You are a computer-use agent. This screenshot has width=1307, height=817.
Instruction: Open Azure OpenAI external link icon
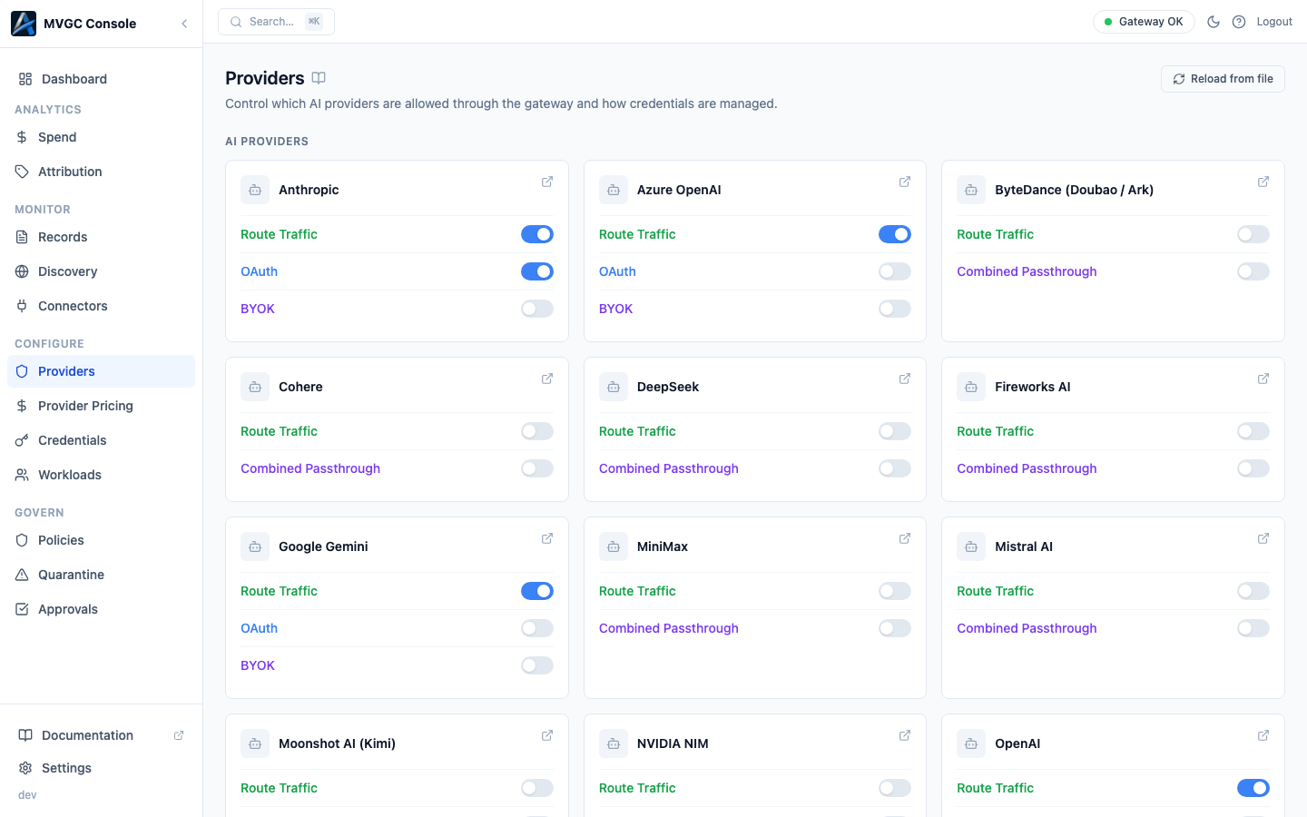(905, 182)
